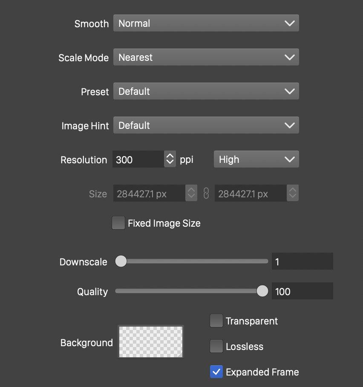
Task: Expand the Scale Mode dropdown
Action: coord(206,57)
